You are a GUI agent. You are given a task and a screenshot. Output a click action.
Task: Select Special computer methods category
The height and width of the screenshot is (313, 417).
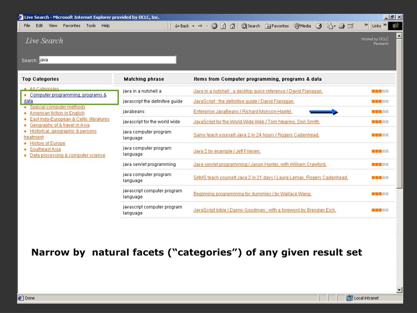click(x=57, y=107)
